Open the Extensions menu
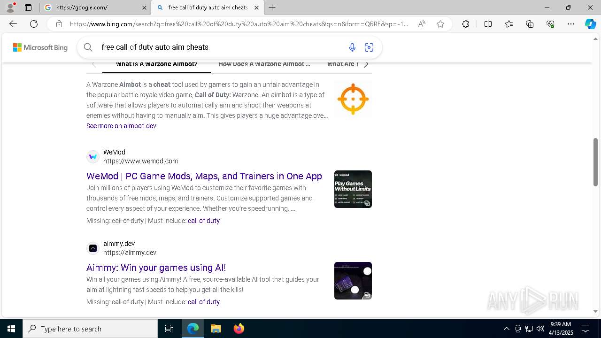This screenshot has height=338, width=601. [465, 24]
